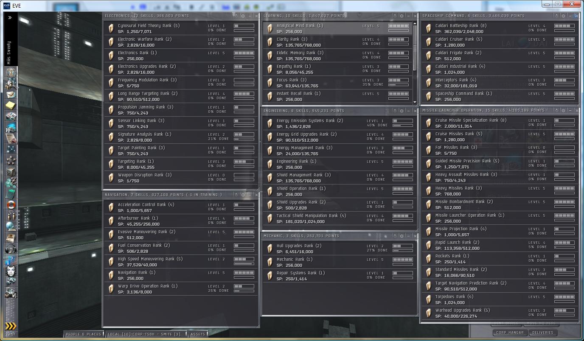The height and width of the screenshot is (341, 584).
Task: Click the circle icon in Electronics window header
Action: [x=243, y=16]
